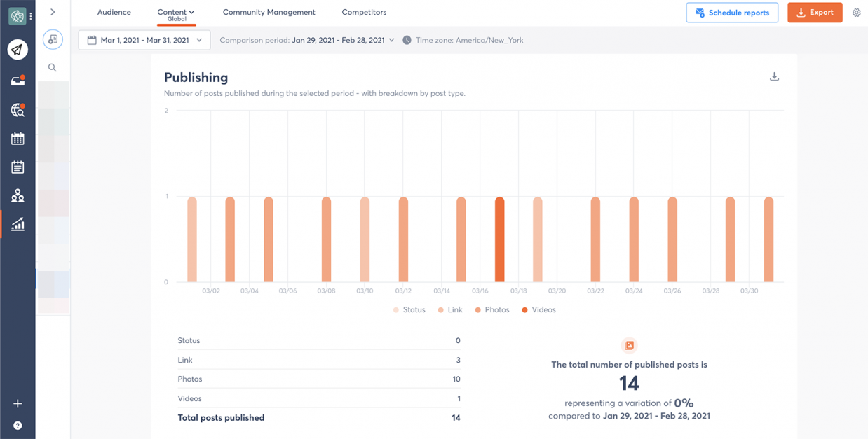This screenshot has width=868, height=439.
Task: Open the Mar 1 - Mar 31 date picker
Action: [144, 40]
